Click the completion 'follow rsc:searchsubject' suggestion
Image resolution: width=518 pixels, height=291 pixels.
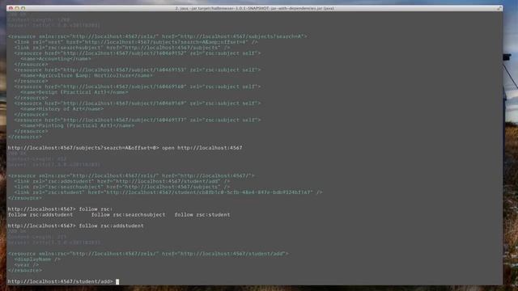click(x=128, y=215)
